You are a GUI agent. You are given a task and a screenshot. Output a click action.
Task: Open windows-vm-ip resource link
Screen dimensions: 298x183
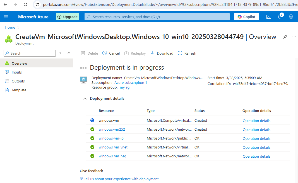pos(111,138)
